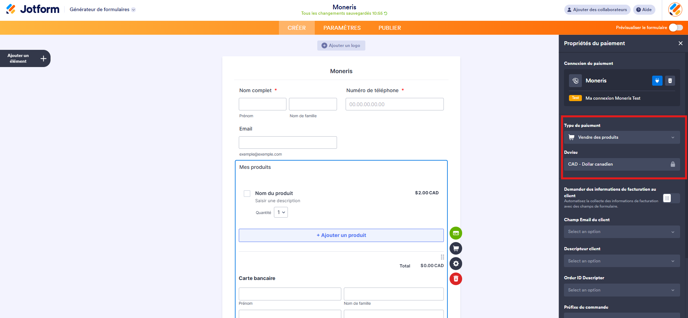Viewport: 688px width, 318px height.
Task: Click the Saisir une description text
Action: coord(278,201)
